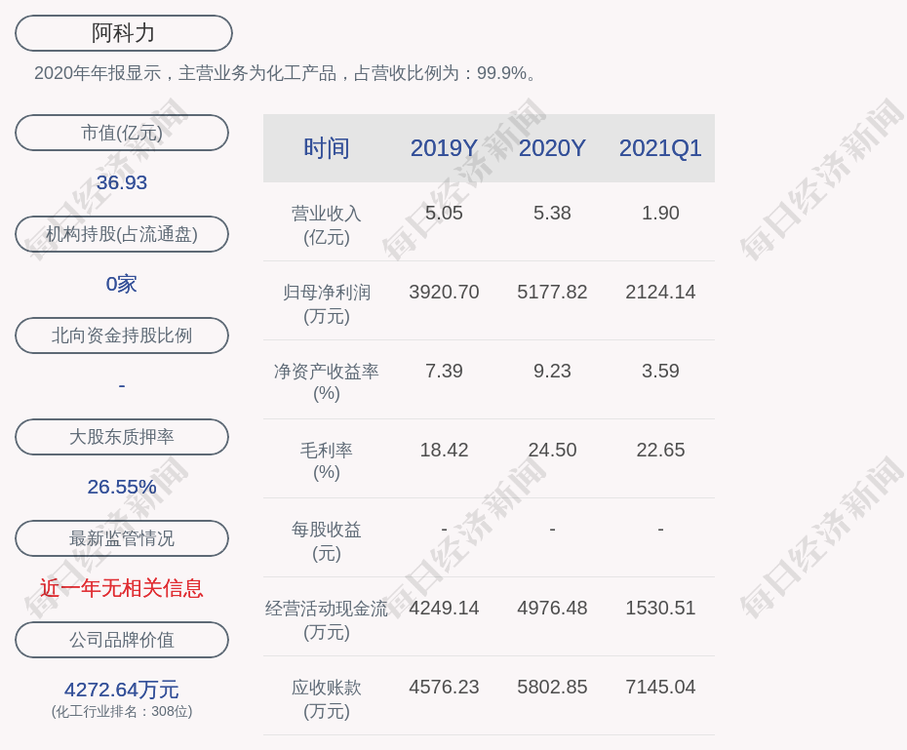This screenshot has height=750, width=907.
Task: Click the 阿科力 company name pill
Action: tap(124, 33)
